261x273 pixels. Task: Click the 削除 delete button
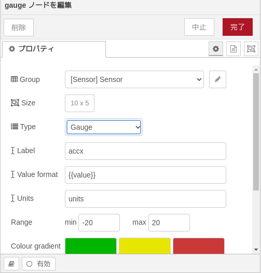tap(19, 28)
